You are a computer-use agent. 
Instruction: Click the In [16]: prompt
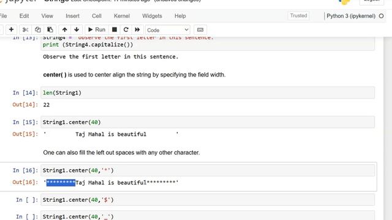click(25, 170)
